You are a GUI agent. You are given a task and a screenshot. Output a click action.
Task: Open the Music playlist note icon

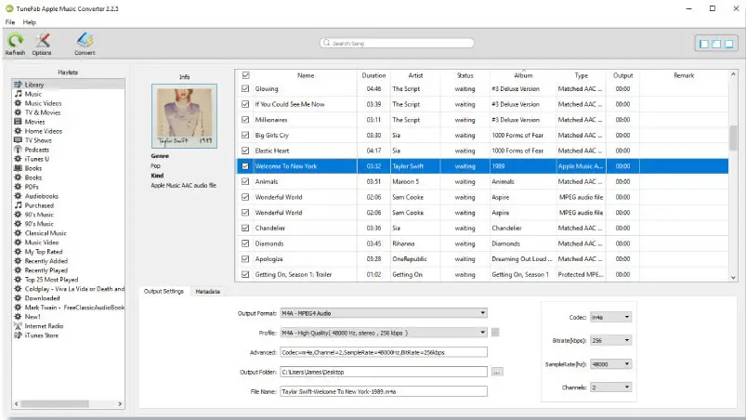click(x=18, y=94)
